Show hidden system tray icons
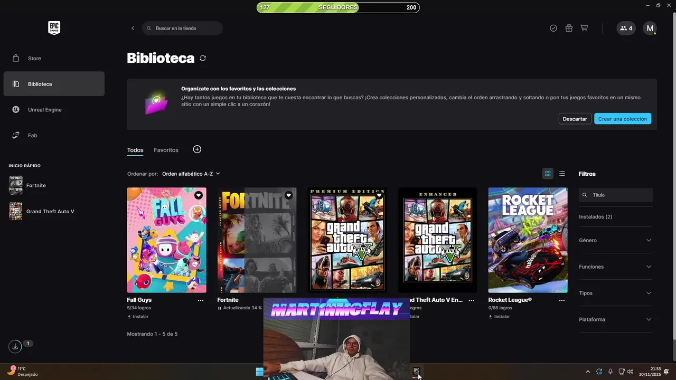676x380 pixels. click(x=588, y=372)
